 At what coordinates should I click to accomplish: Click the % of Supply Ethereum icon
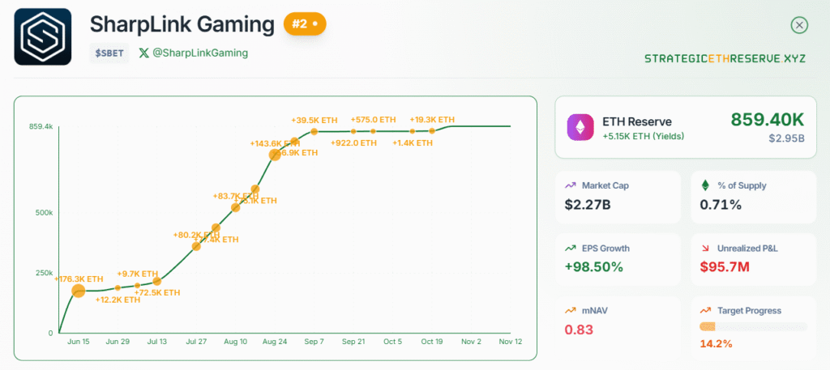(x=705, y=185)
